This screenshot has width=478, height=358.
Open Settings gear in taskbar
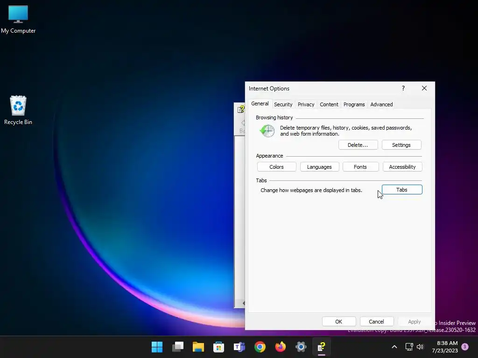pyautogui.click(x=301, y=347)
